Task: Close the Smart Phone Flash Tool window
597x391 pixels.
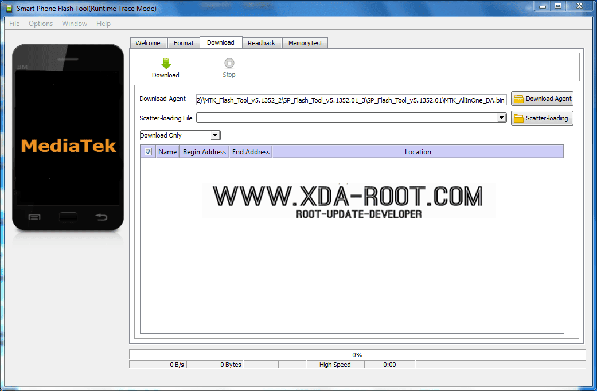Action: [x=579, y=6]
